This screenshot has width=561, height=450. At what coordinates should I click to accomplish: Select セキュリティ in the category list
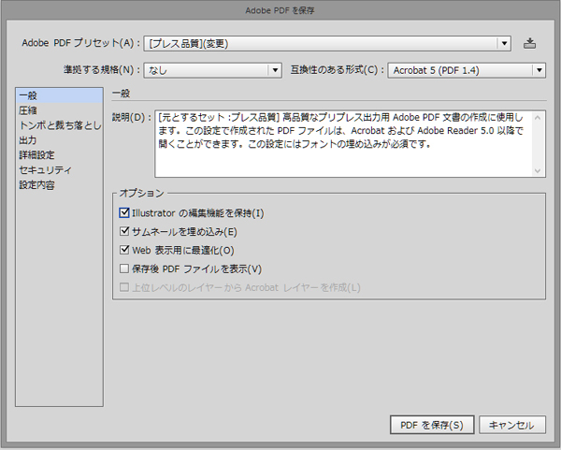(60, 170)
